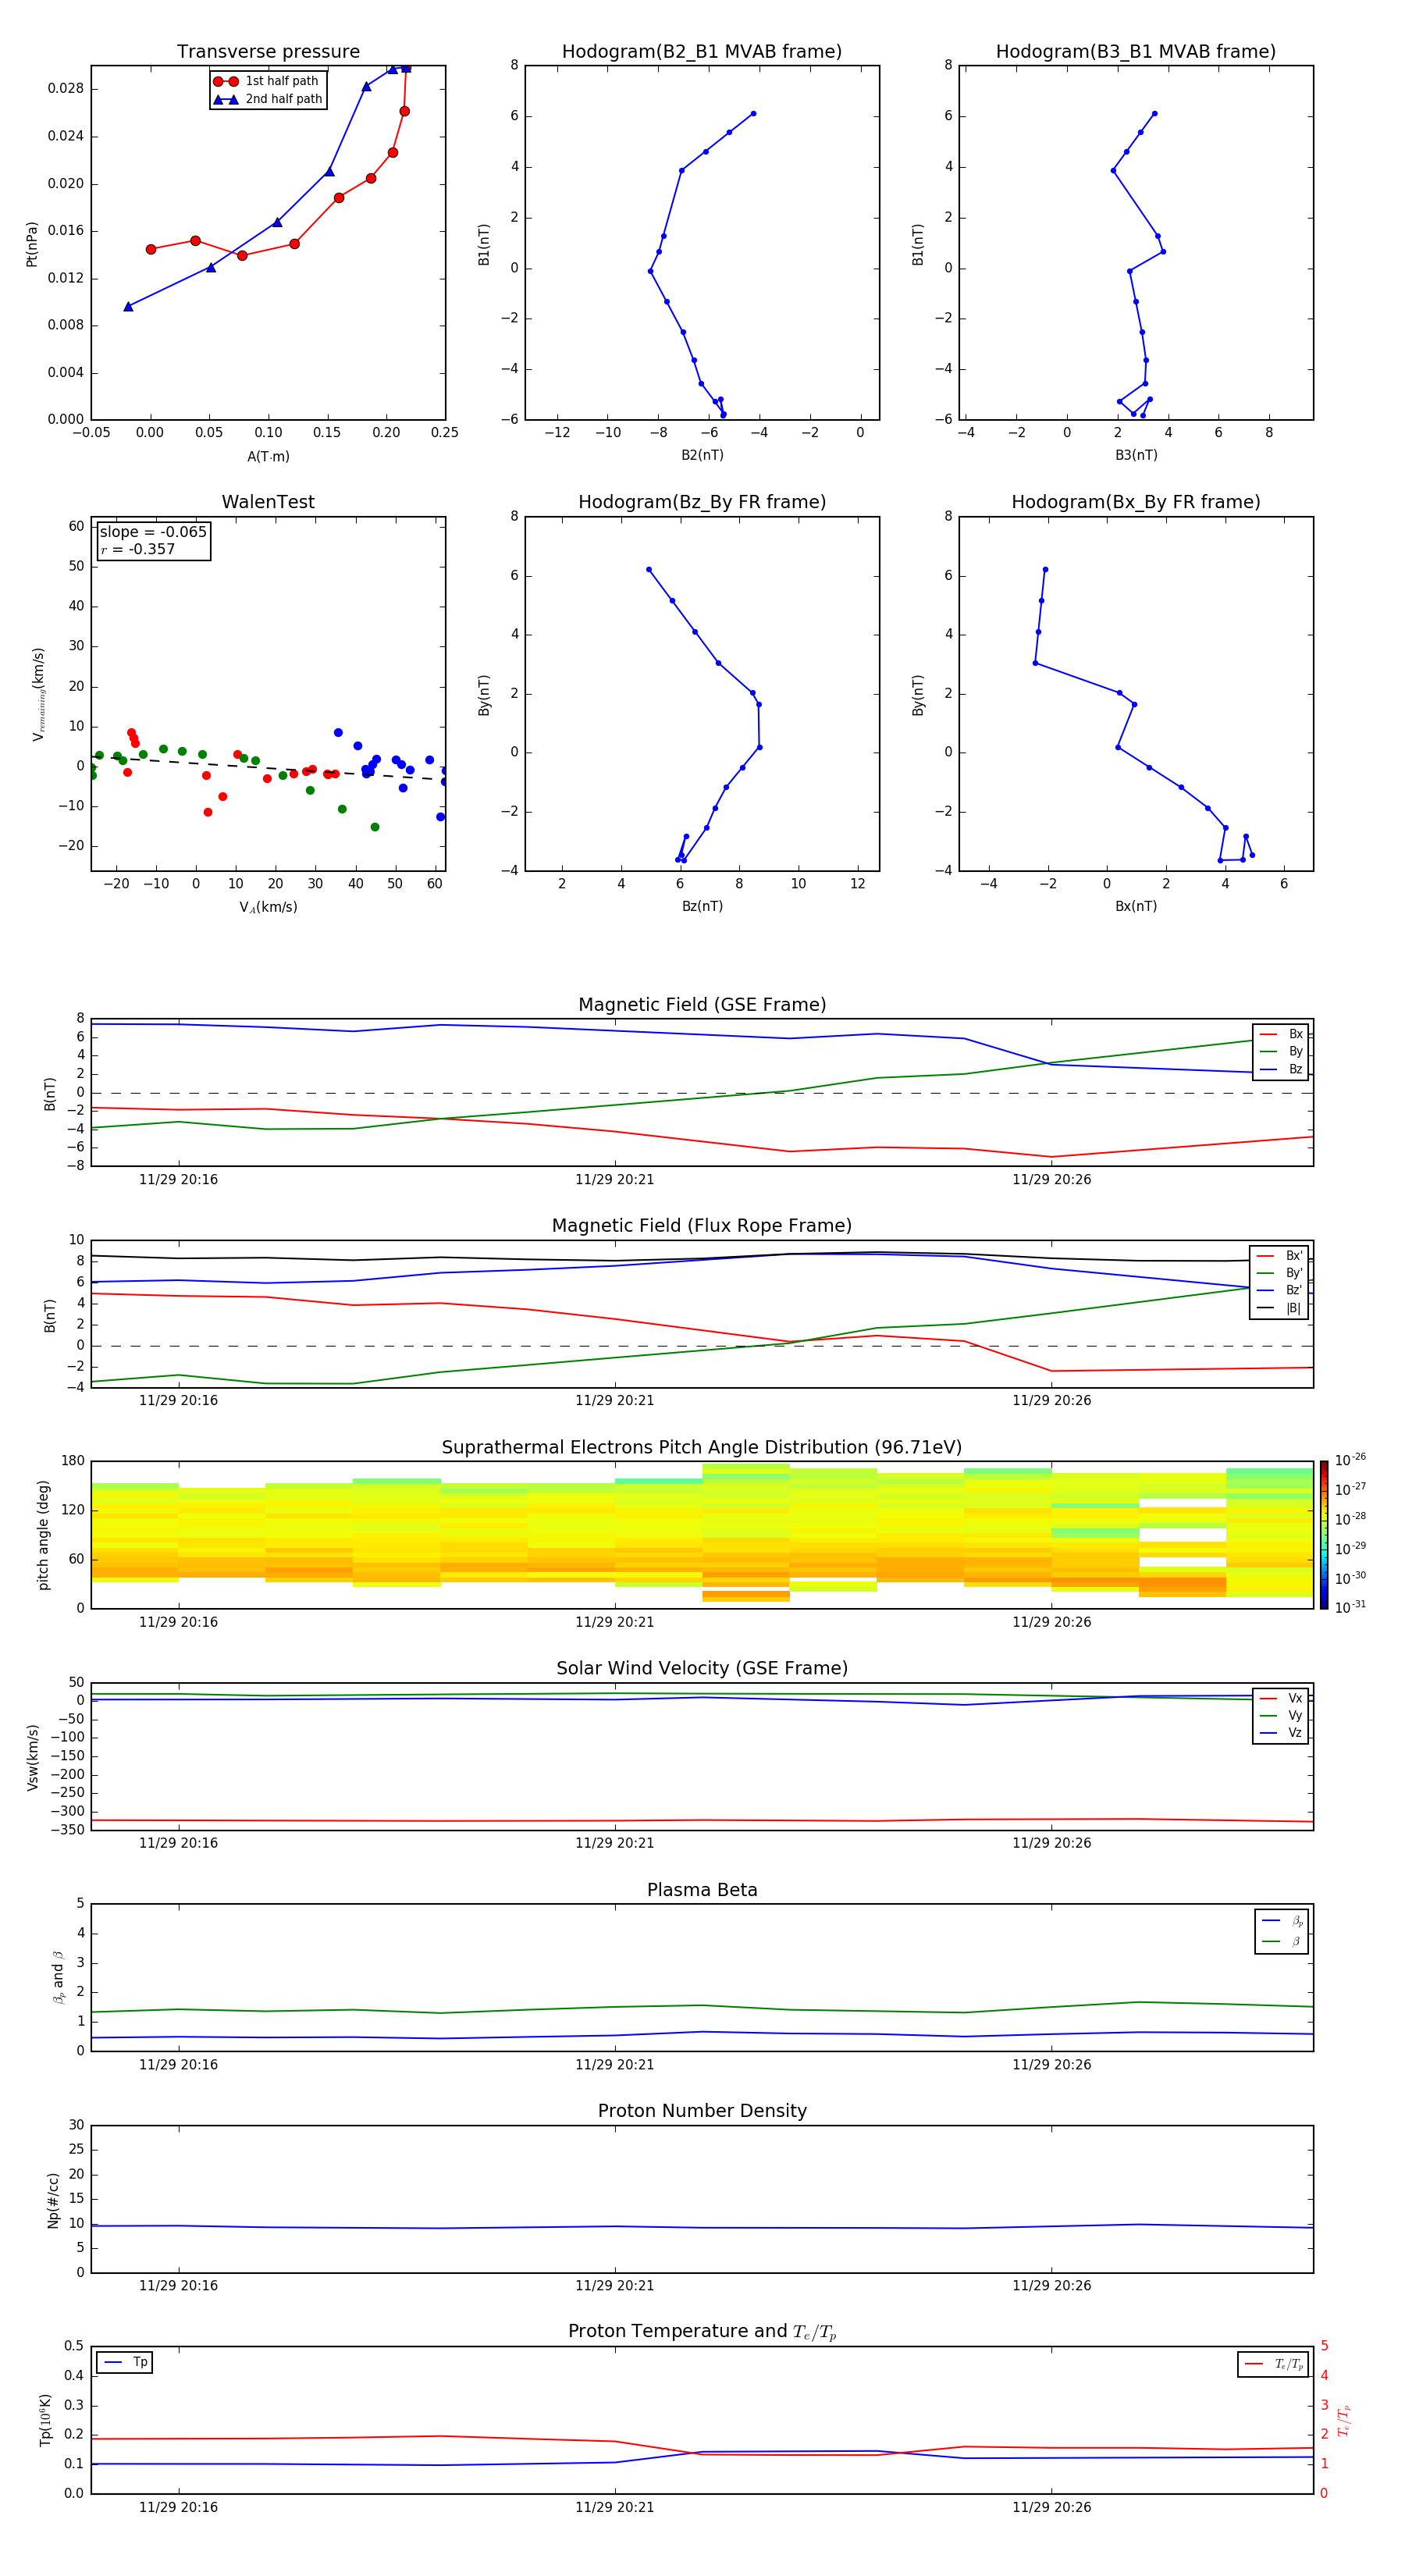Click the 'Plasma Beta' plot title
This screenshot has width=1405, height=2576.
(702, 1890)
